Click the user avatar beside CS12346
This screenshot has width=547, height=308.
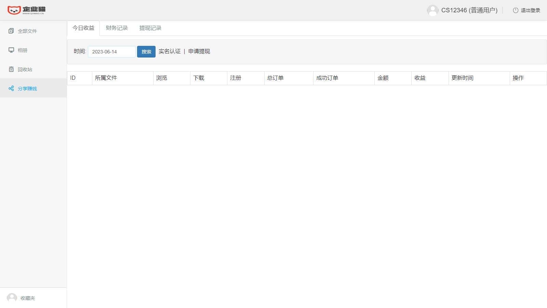(432, 10)
